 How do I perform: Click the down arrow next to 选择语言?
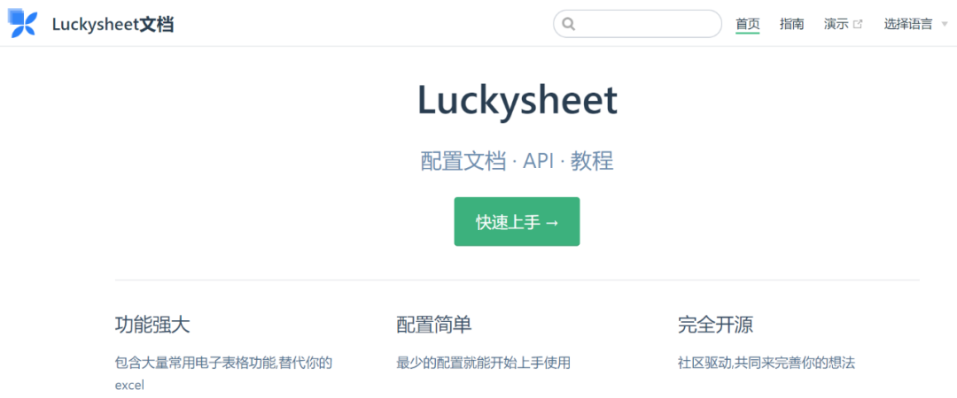[945, 25]
